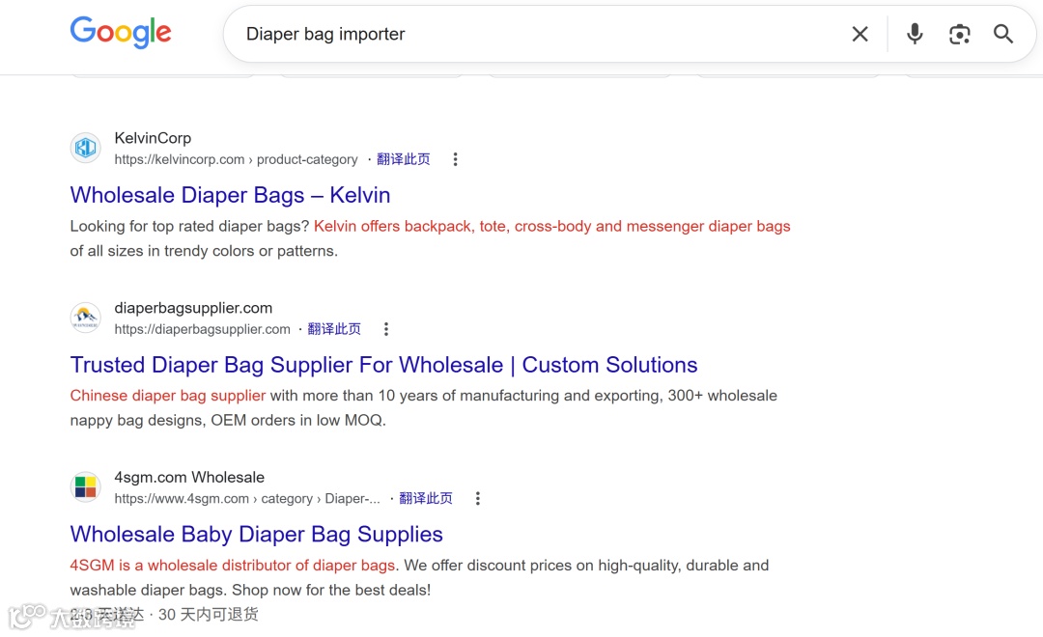This screenshot has width=1043, height=637.
Task: Open Trusted Diaper Bag Supplier For Wholesale link
Action: [383, 365]
